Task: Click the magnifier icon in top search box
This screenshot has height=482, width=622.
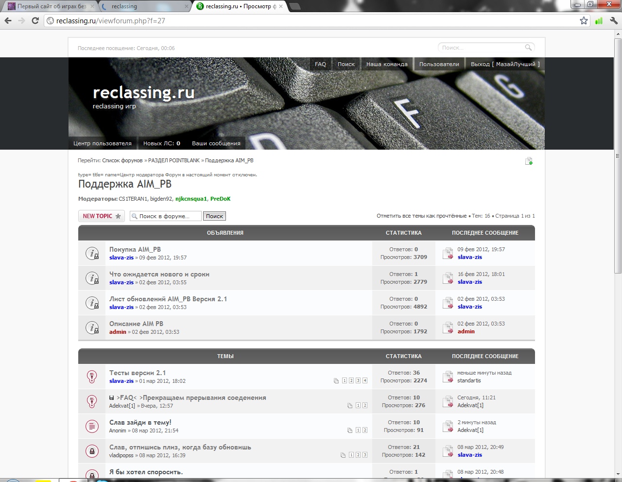Action: tap(528, 48)
